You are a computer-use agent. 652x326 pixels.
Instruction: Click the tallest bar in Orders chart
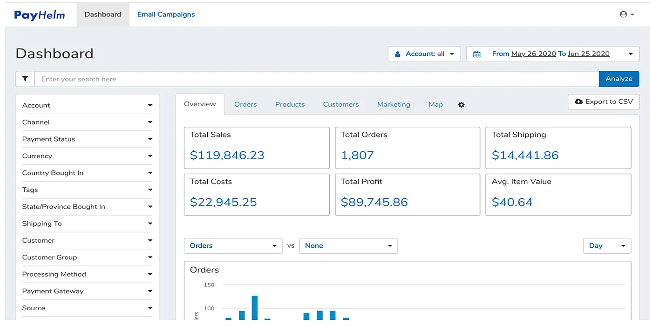pyautogui.click(x=255, y=307)
